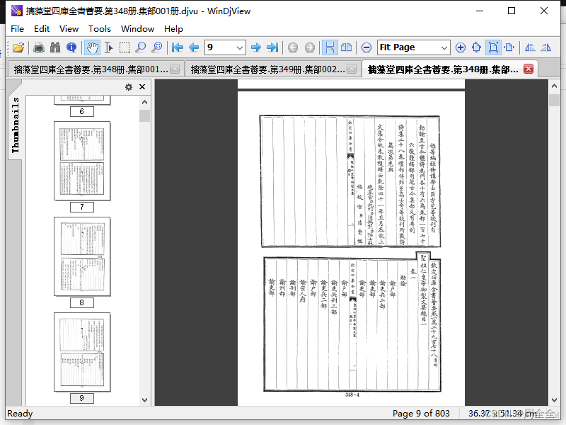The width and height of the screenshot is (566, 425).
Task: Maximize the WinDjView window
Action: 512,11
